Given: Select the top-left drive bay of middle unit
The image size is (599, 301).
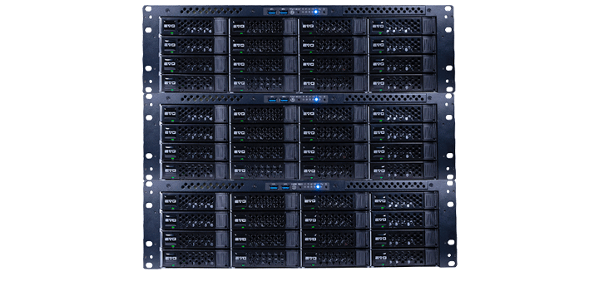Looking at the screenshot, I should point(194,114).
